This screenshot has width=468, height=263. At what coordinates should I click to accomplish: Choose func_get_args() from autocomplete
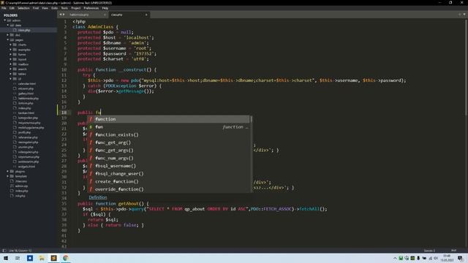[x=169, y=150]
